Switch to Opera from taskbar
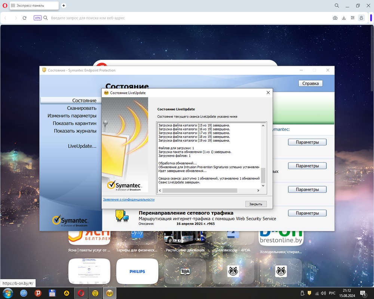374x299 pixels. [81, 293]
